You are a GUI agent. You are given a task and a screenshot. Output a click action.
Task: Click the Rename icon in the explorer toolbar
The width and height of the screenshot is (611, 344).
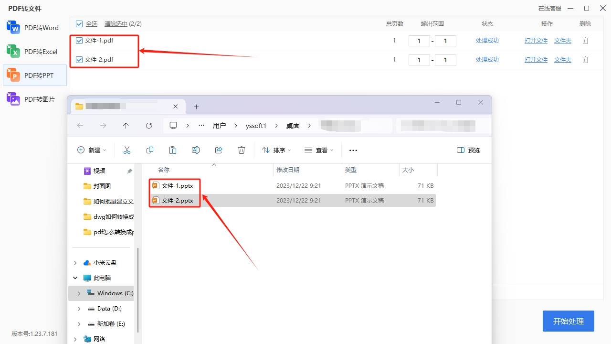pos(196,150)
